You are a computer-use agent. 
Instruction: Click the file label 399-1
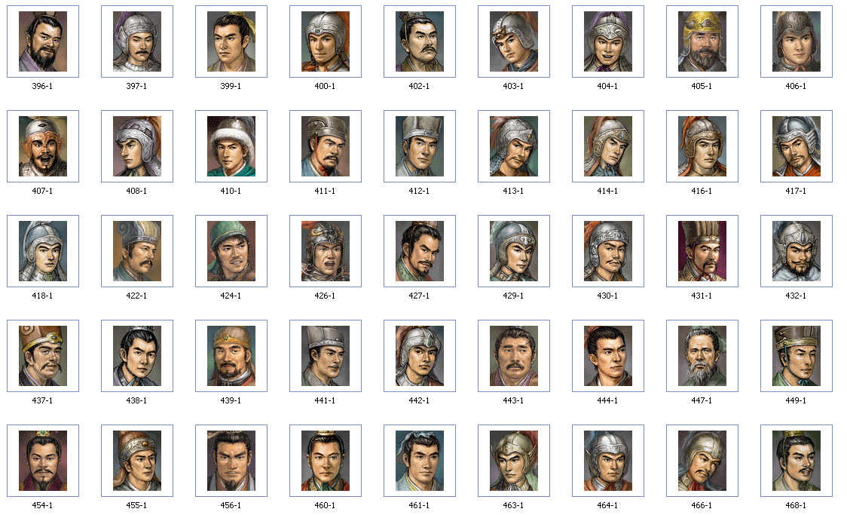pyautogui.click(x=231, y=86)
